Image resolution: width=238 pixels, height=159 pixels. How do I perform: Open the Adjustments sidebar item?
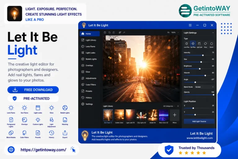[x=90, y=78]
